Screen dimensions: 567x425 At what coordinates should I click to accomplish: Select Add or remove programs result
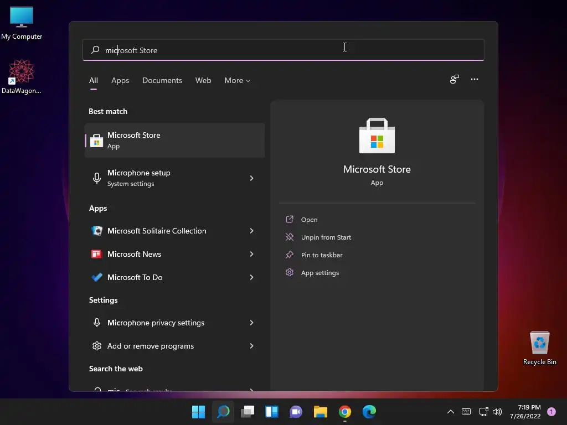click(174, 346)
